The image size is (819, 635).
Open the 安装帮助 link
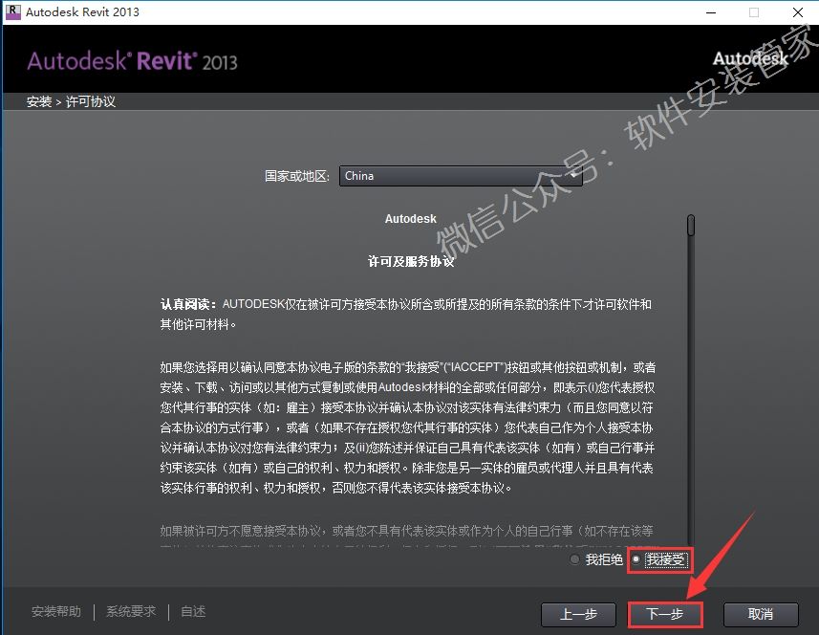[56, 612]
